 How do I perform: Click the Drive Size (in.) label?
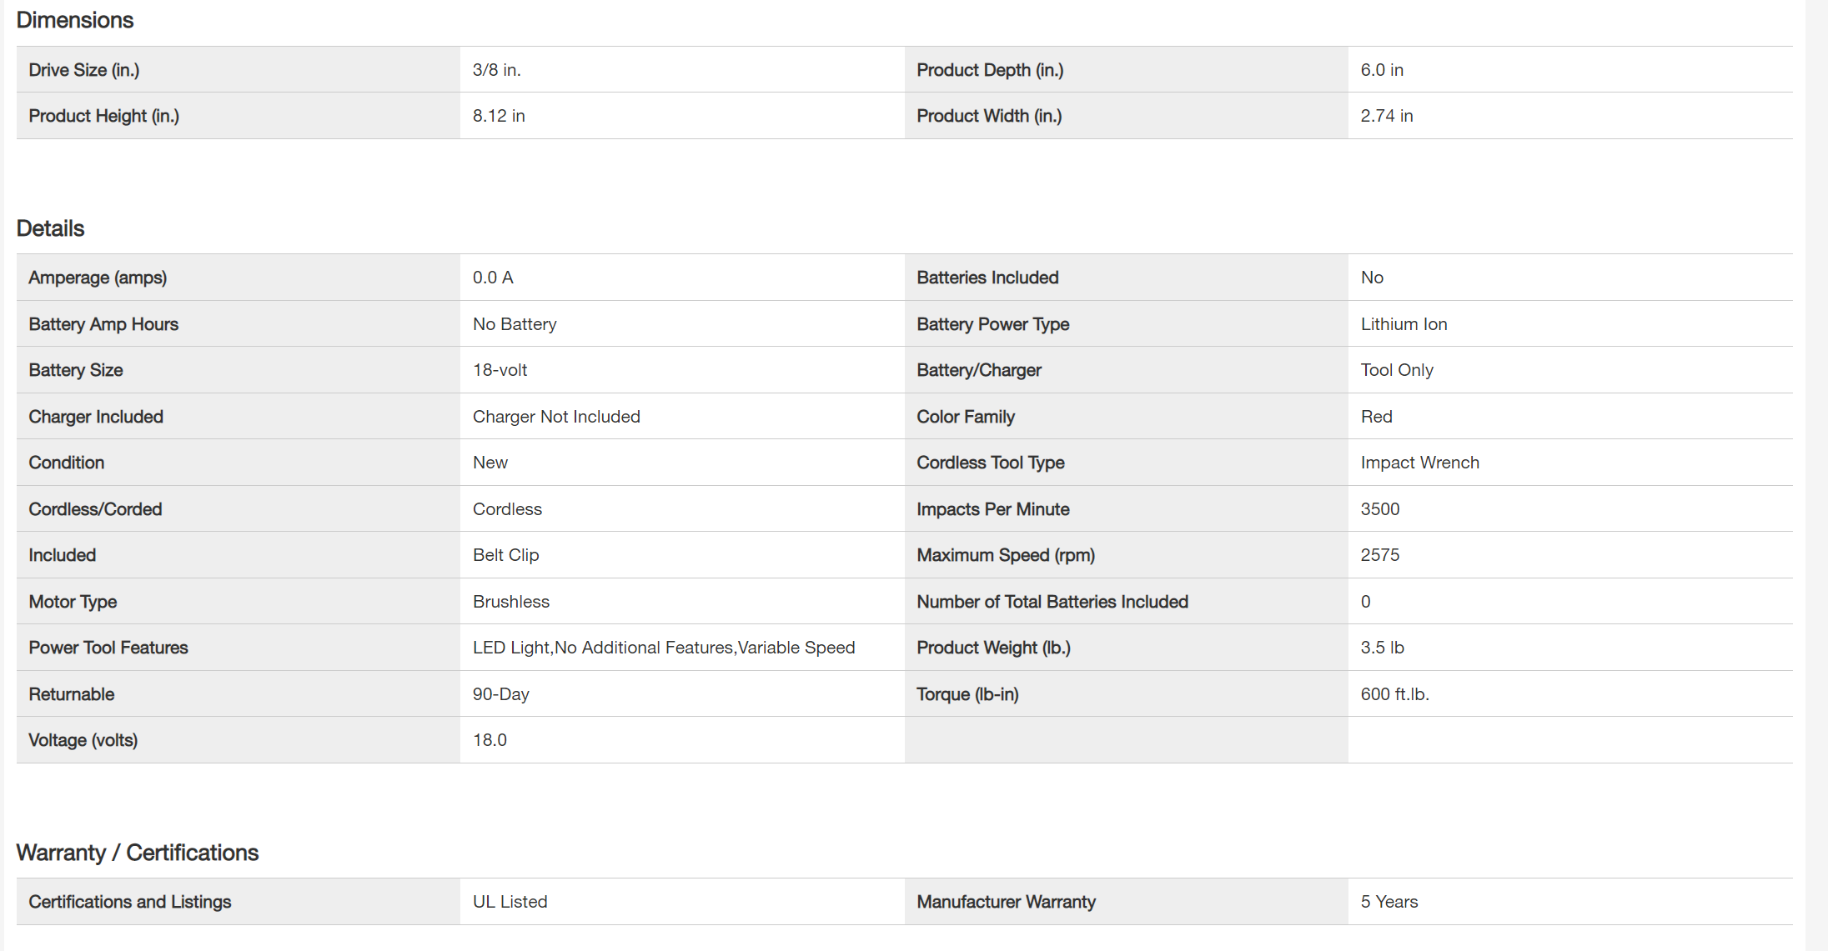(x=84, y=70)
